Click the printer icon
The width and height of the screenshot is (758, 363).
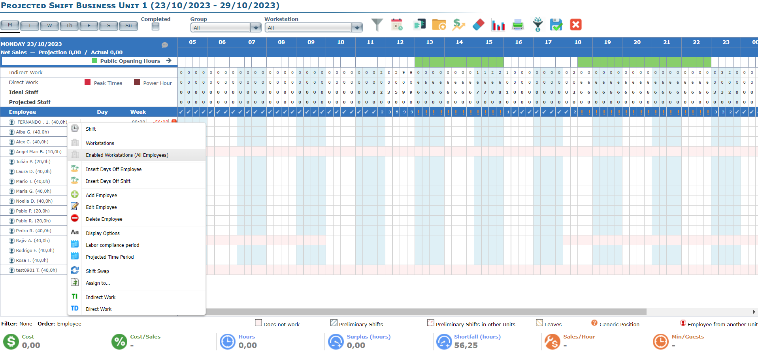tap(518, 25)
